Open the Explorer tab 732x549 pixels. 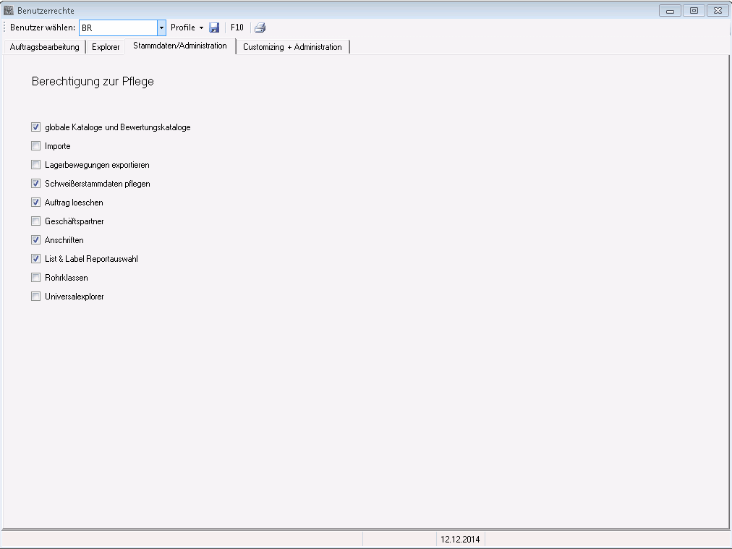(106, 47)
